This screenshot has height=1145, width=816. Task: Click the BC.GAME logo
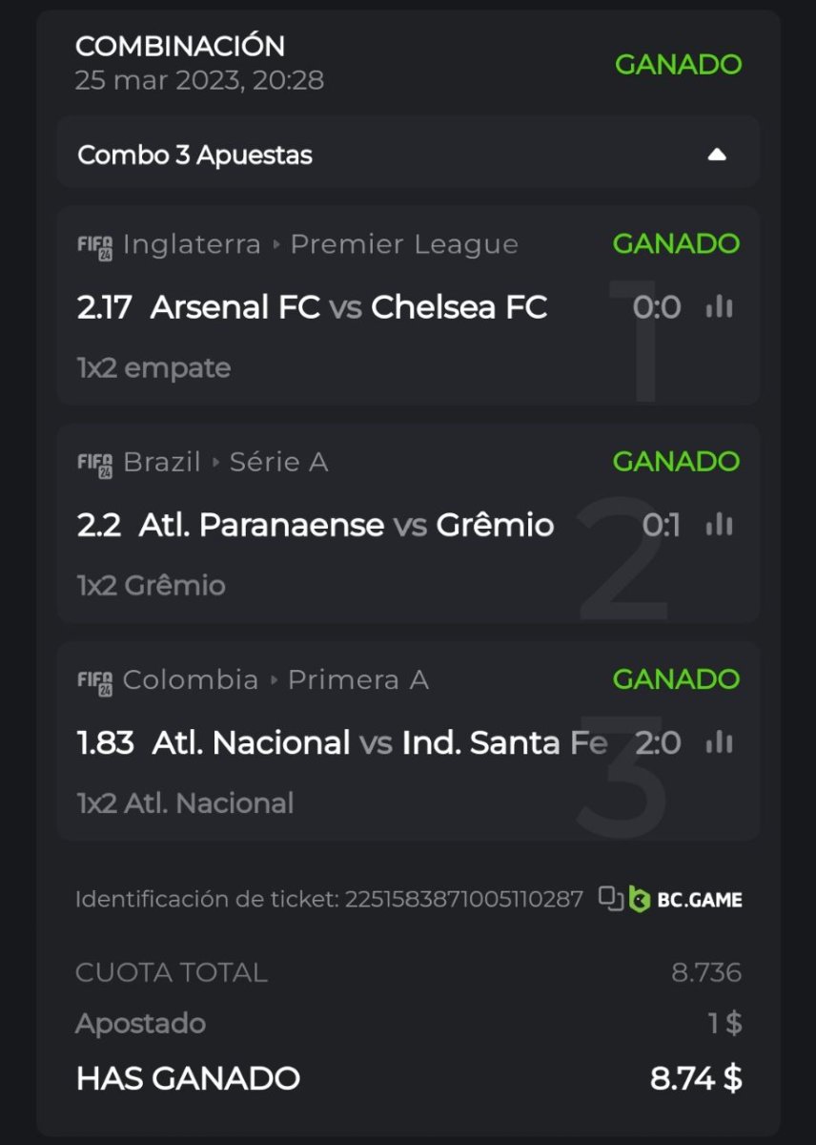pos(686,899)
